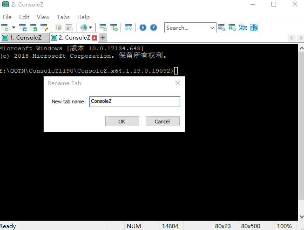Switch to tab 1. ConsoleZ
Viewport: 304px width, 230px height.
point(25,38)
